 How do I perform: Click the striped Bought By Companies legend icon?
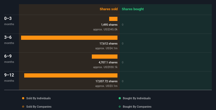coord(120,107)
